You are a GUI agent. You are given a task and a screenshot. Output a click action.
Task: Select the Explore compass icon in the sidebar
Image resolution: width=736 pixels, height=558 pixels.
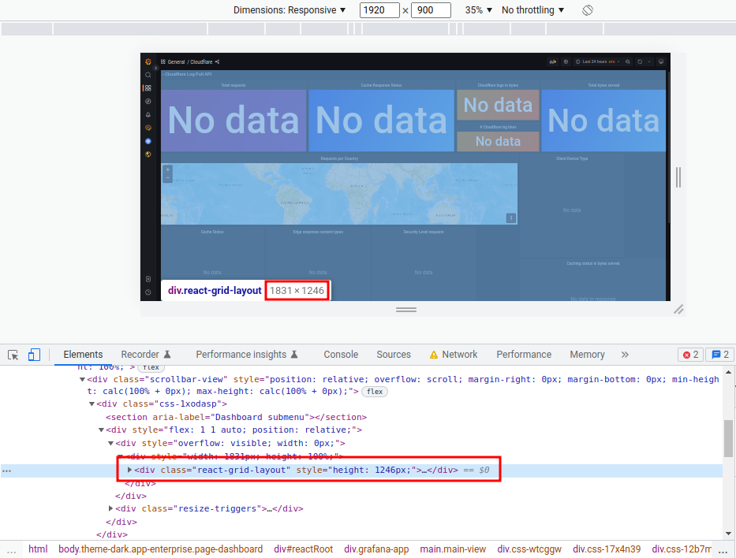point(148,101)
